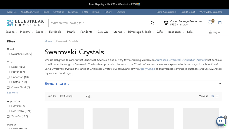
Task: Open the Worldwide Distributors link
Action: pyautogui.click(x=210, y=12)
